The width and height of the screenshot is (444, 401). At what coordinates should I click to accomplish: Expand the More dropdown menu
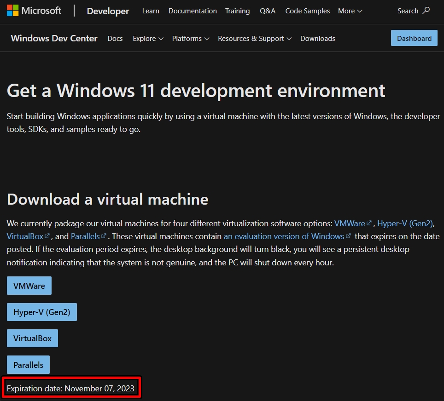(350, 11)
